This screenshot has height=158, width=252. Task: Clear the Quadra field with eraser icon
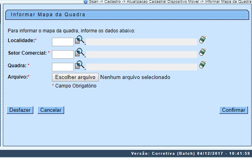202,64
